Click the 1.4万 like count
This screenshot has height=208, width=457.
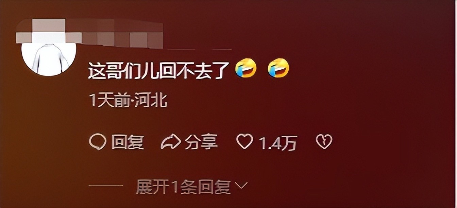[x=278, y=143]
